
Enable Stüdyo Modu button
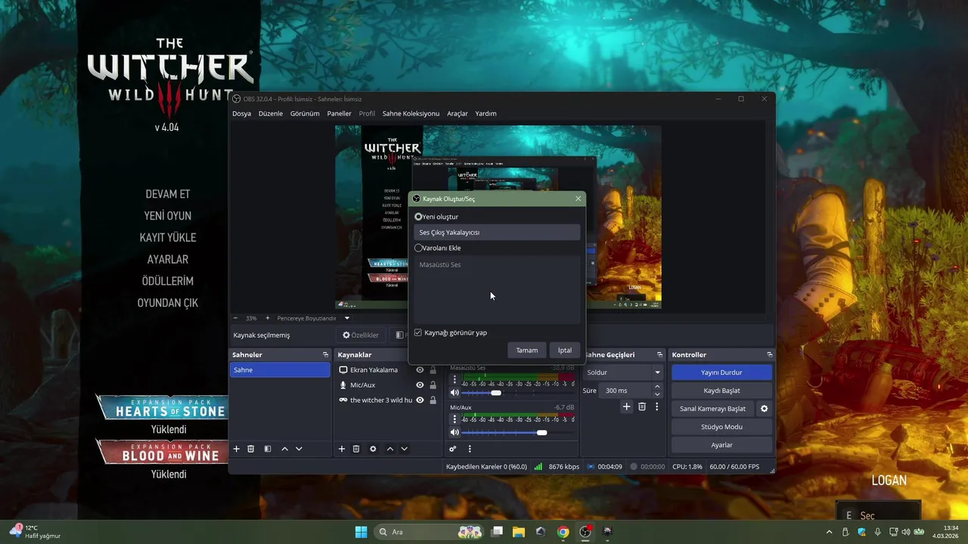[721, 427]
